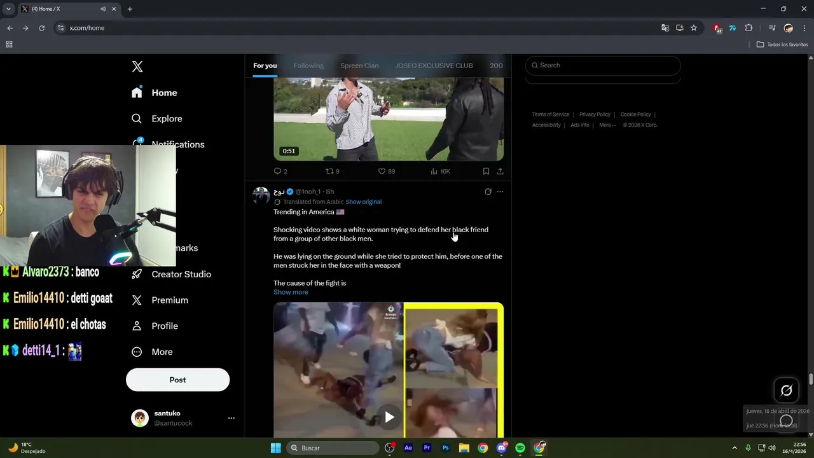Viewport: 814px width, 458px height.
Task: Open Photoshop from taskbar
Action: 445,448
